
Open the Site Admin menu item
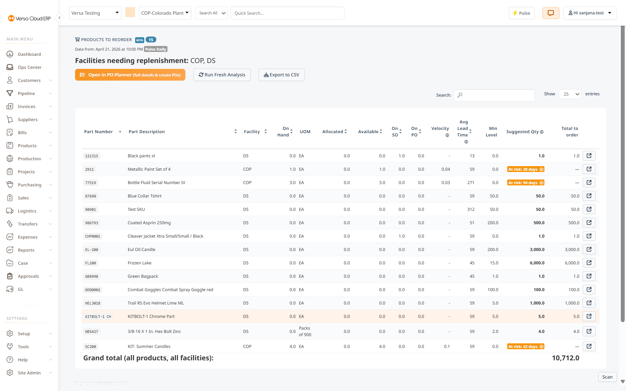29,373
